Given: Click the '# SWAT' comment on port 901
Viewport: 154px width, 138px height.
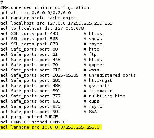Looking at the screenshot, I should [92, 112].
